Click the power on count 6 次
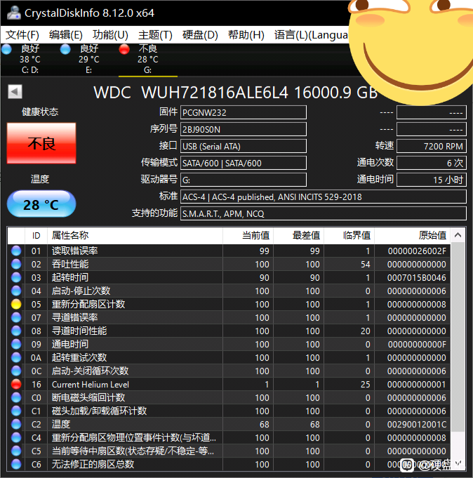 tap(432, 163)
